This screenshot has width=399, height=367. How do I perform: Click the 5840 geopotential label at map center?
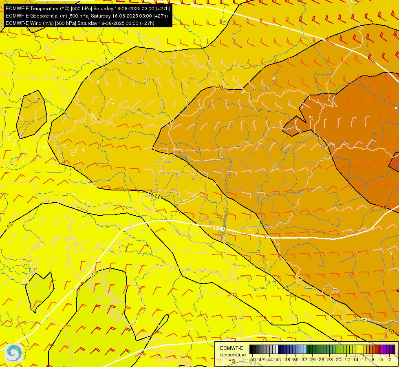tap(218, 228)
